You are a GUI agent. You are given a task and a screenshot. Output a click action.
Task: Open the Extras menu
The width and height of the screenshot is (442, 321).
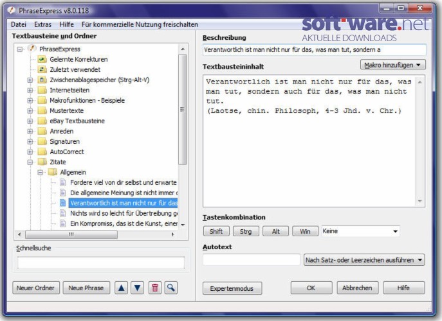(x=43, y=24)
